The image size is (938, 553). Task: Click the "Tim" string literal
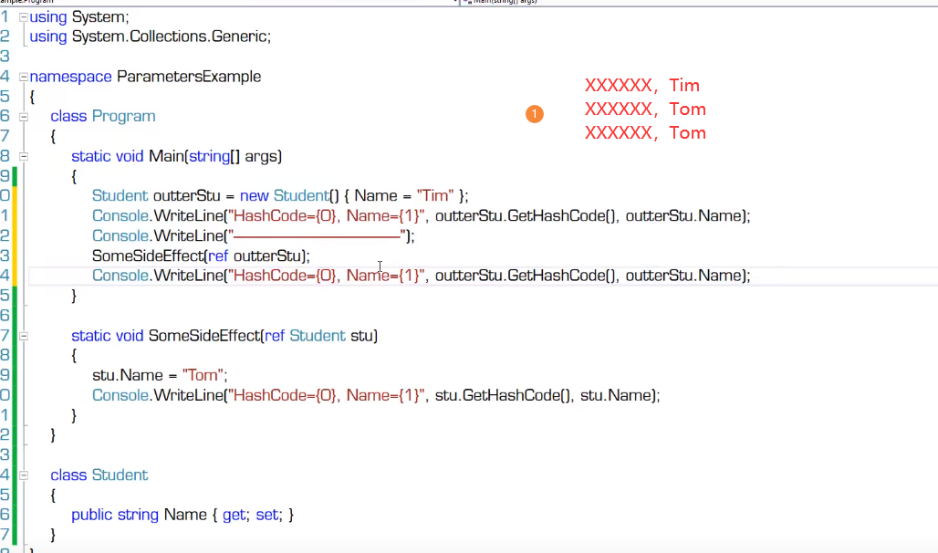click(435, 195)
